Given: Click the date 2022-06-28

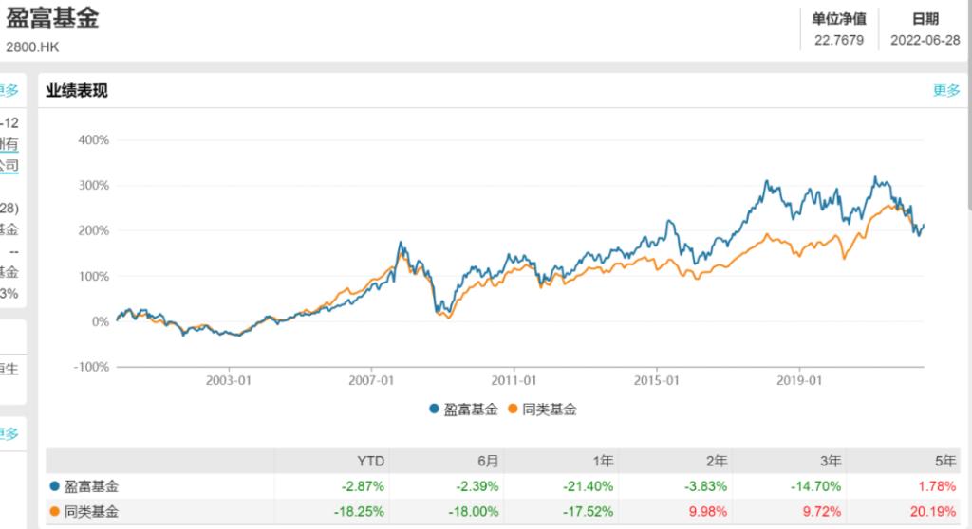Looking at the screenshot, I should (925, 41).
